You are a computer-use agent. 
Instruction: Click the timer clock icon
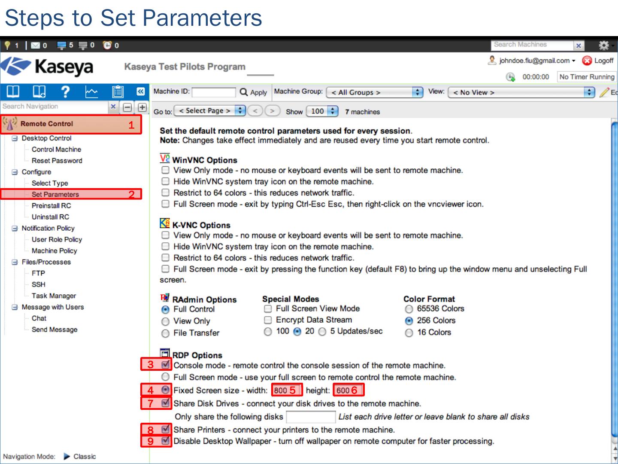(x=510, y=77)
